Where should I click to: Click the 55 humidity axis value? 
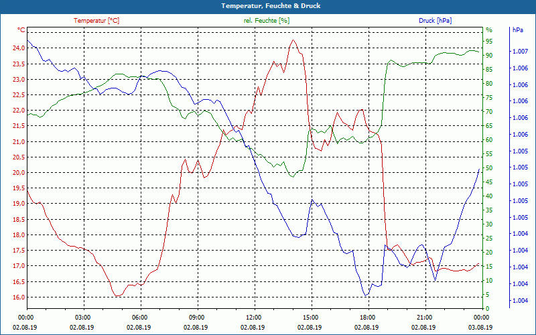click(489, 154)
